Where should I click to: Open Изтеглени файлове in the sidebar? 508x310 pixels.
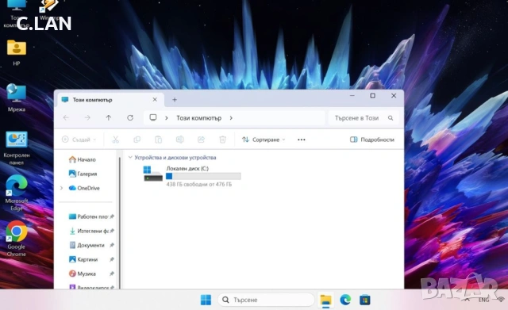click(88, 231)
